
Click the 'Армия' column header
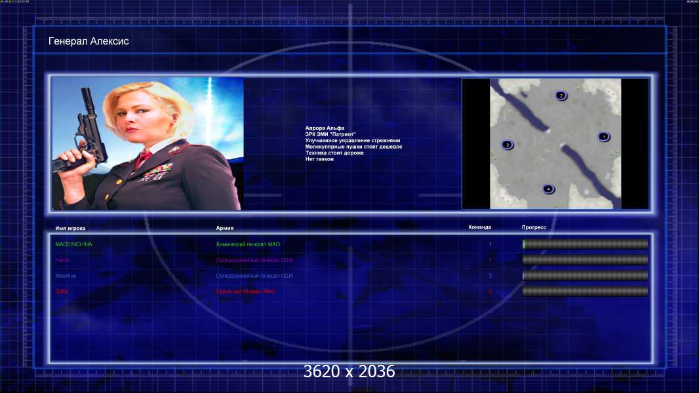click(x=225, y=228)
